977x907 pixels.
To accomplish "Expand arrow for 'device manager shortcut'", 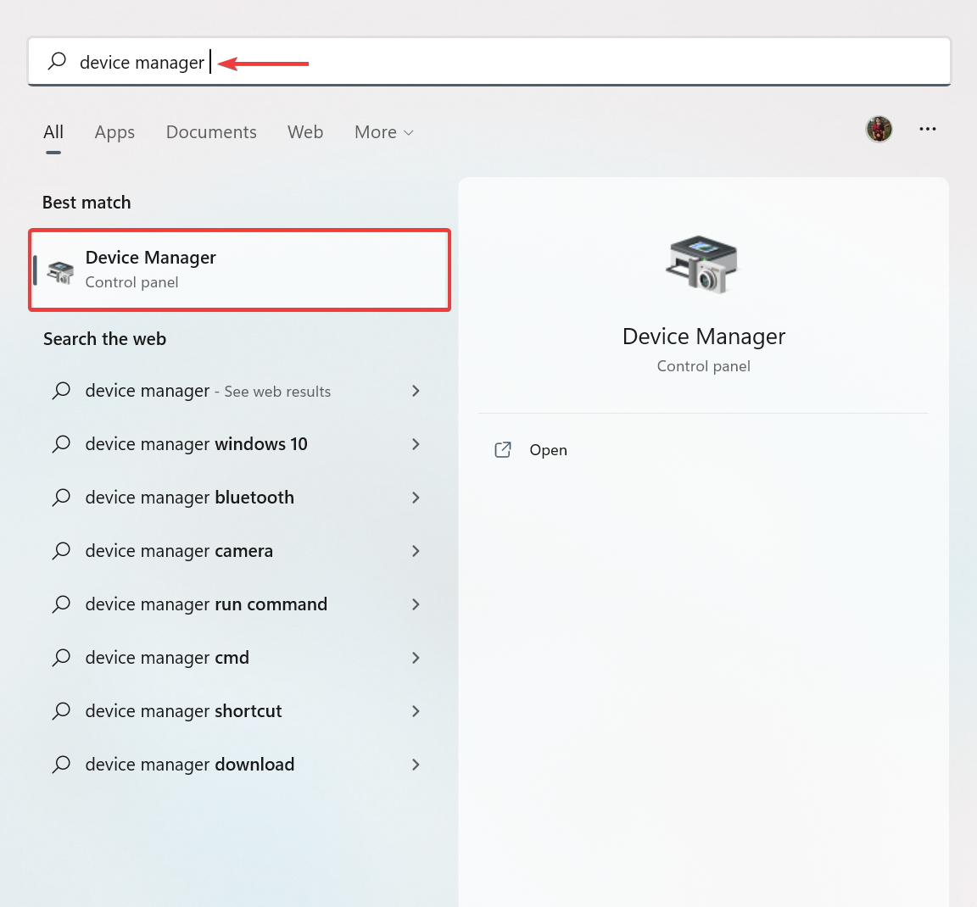I will pyautogui.click(x=416, y=711).
